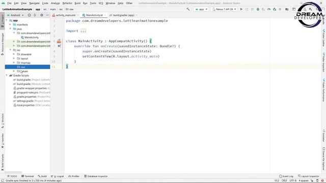Open AVD Manager from the toolbar
This screenshot has height=183, width=326.
[x=305, y=9]
